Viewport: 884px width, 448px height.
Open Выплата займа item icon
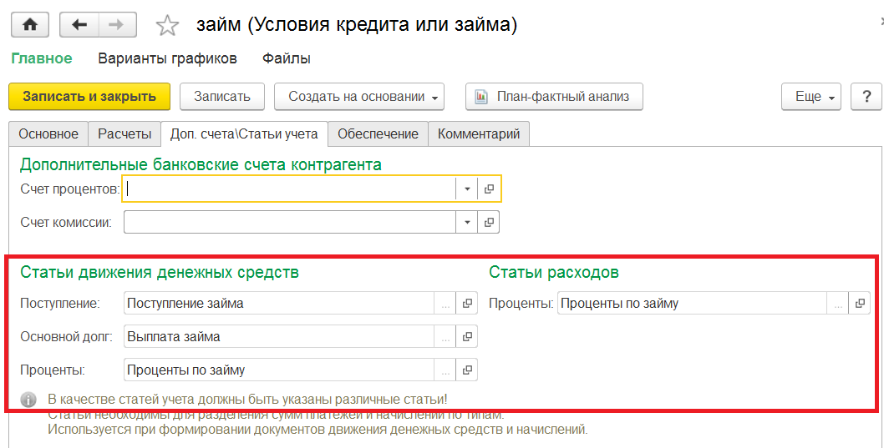(467, 336)
